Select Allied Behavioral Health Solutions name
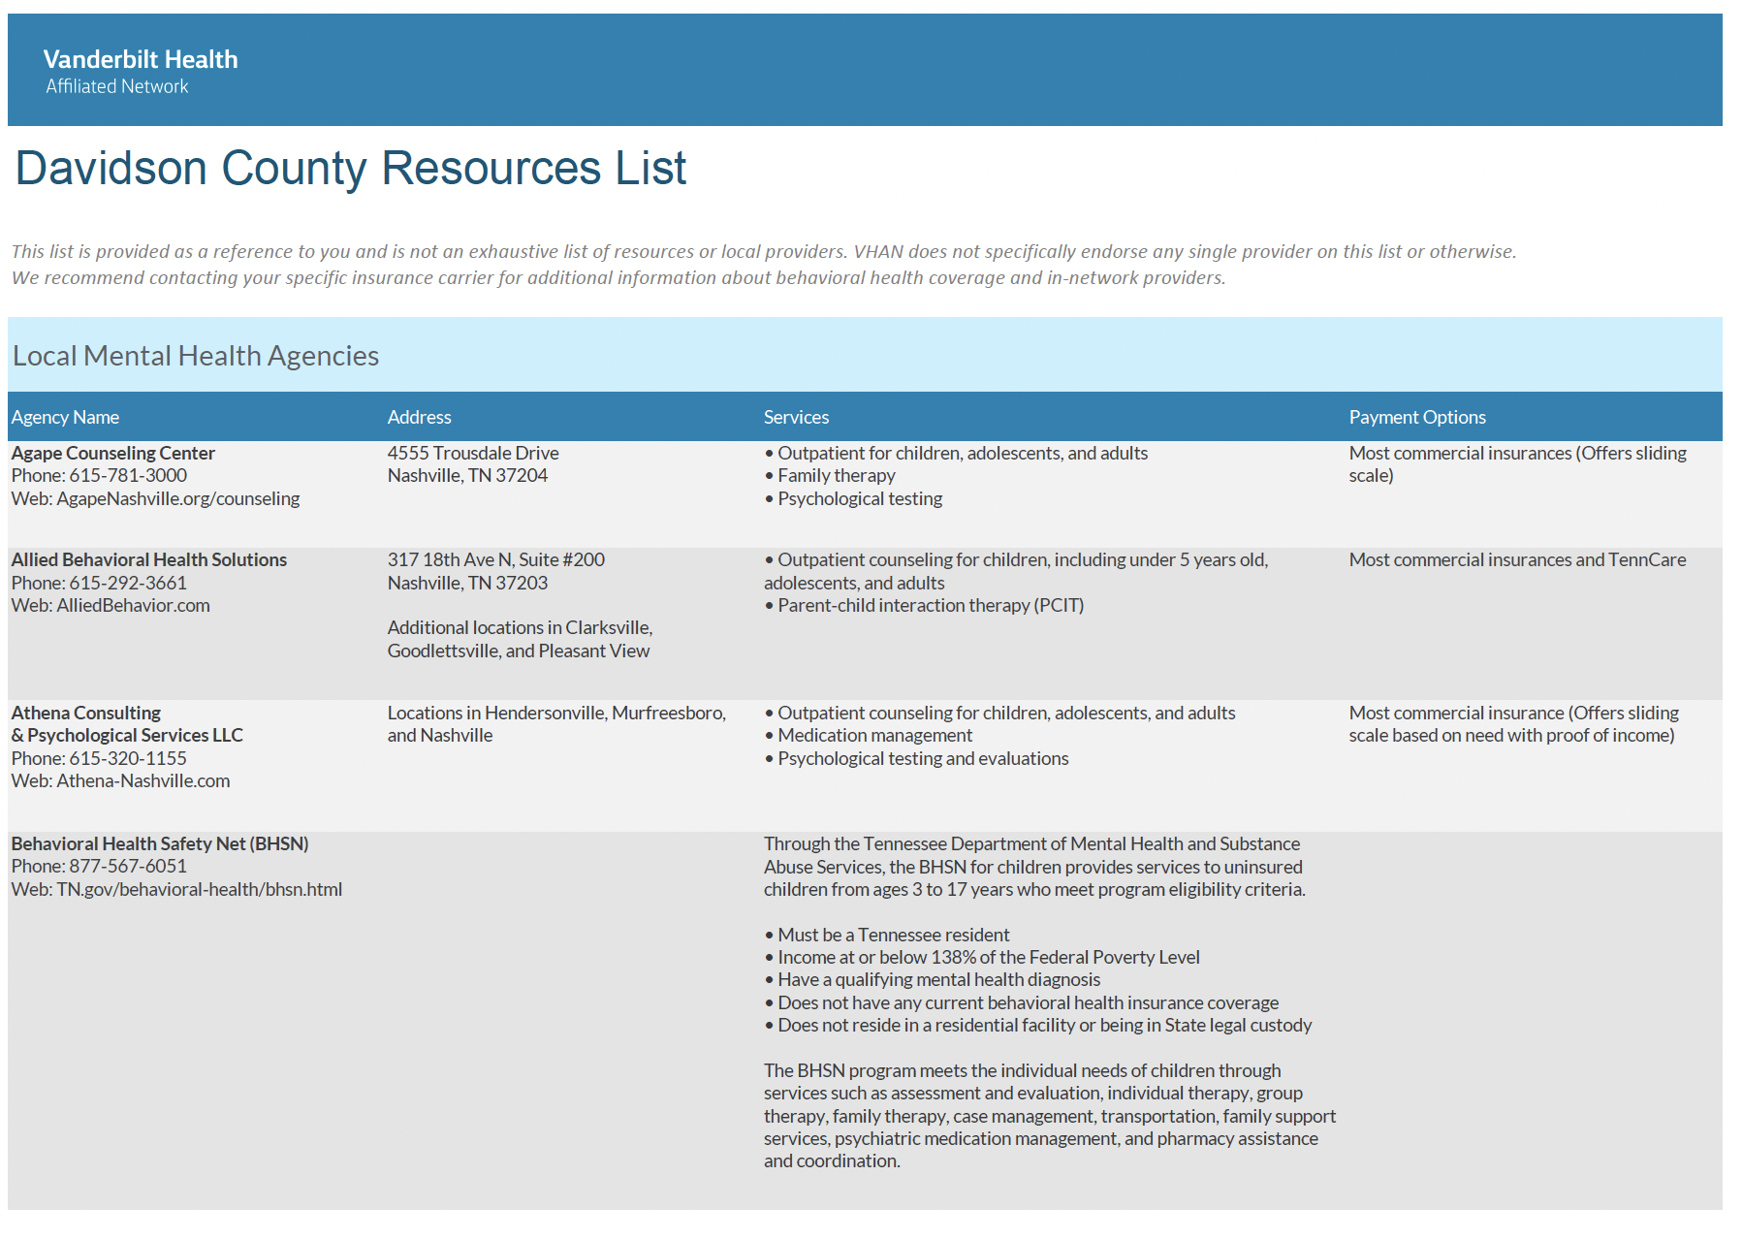 (149, 559)
